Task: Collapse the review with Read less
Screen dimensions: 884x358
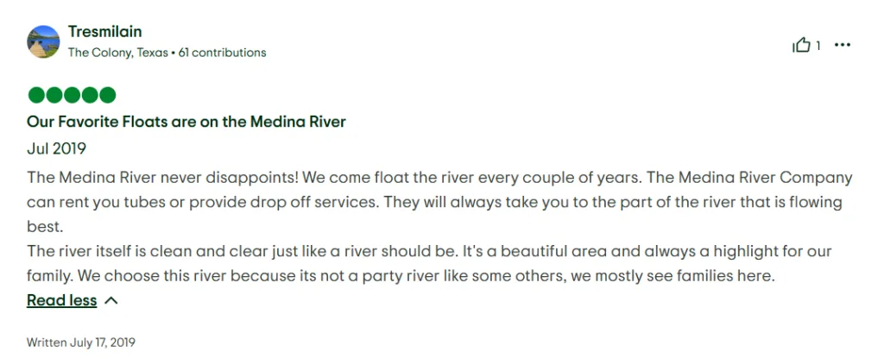Action: click(61, 300)
